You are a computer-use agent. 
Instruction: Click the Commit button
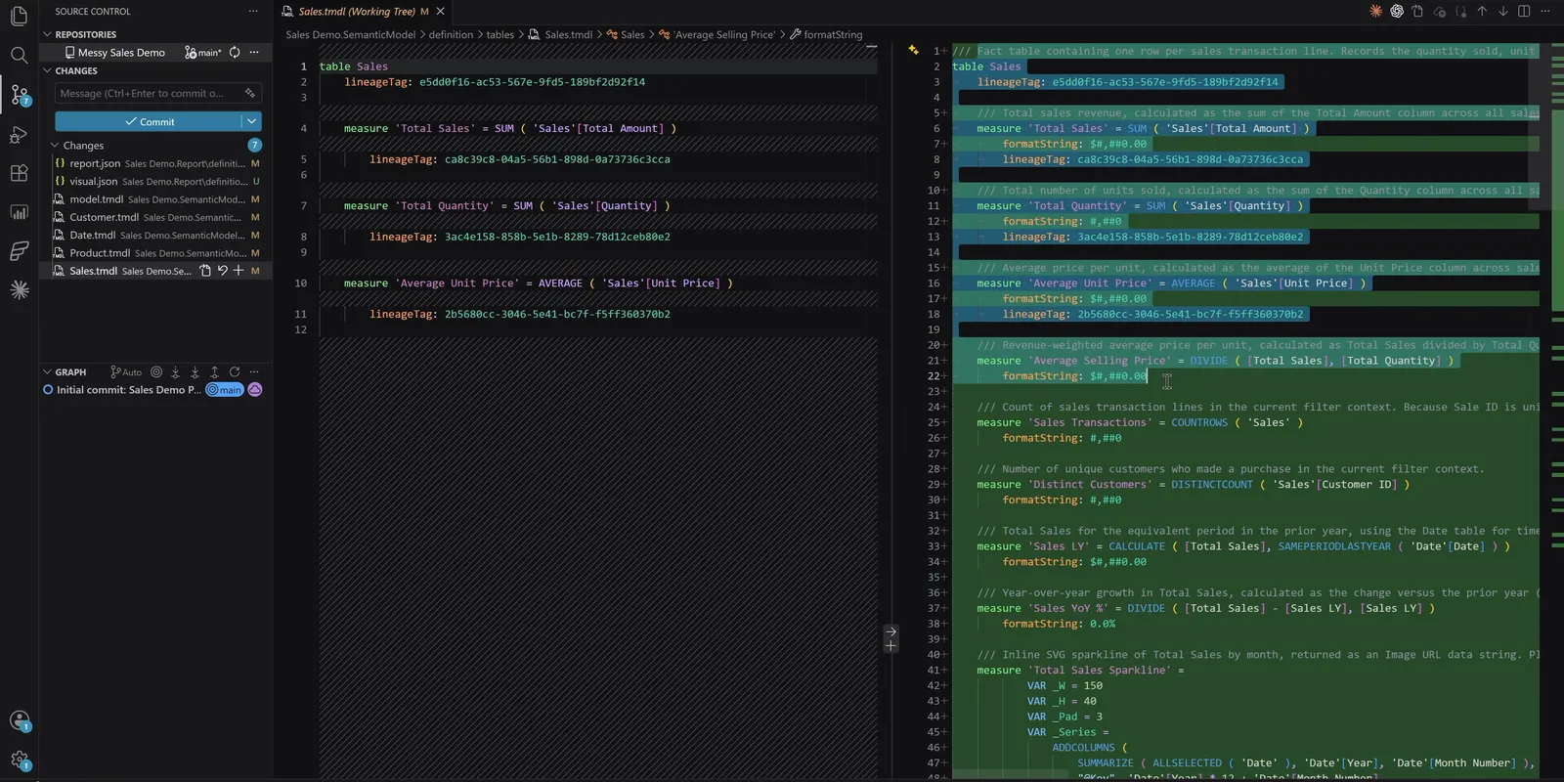tap(149, 121)
